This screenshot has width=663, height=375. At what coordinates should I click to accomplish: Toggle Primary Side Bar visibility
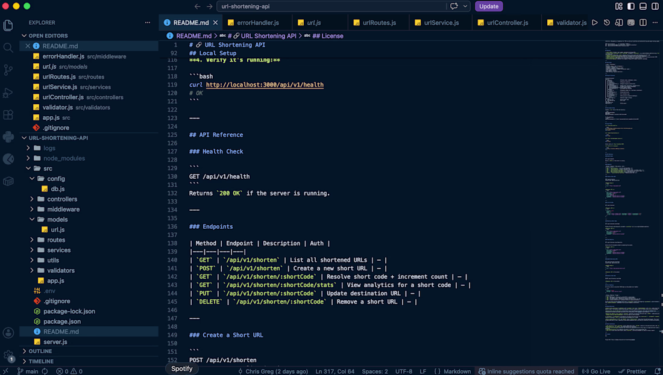pyautogui.click(x=631, y=7)
